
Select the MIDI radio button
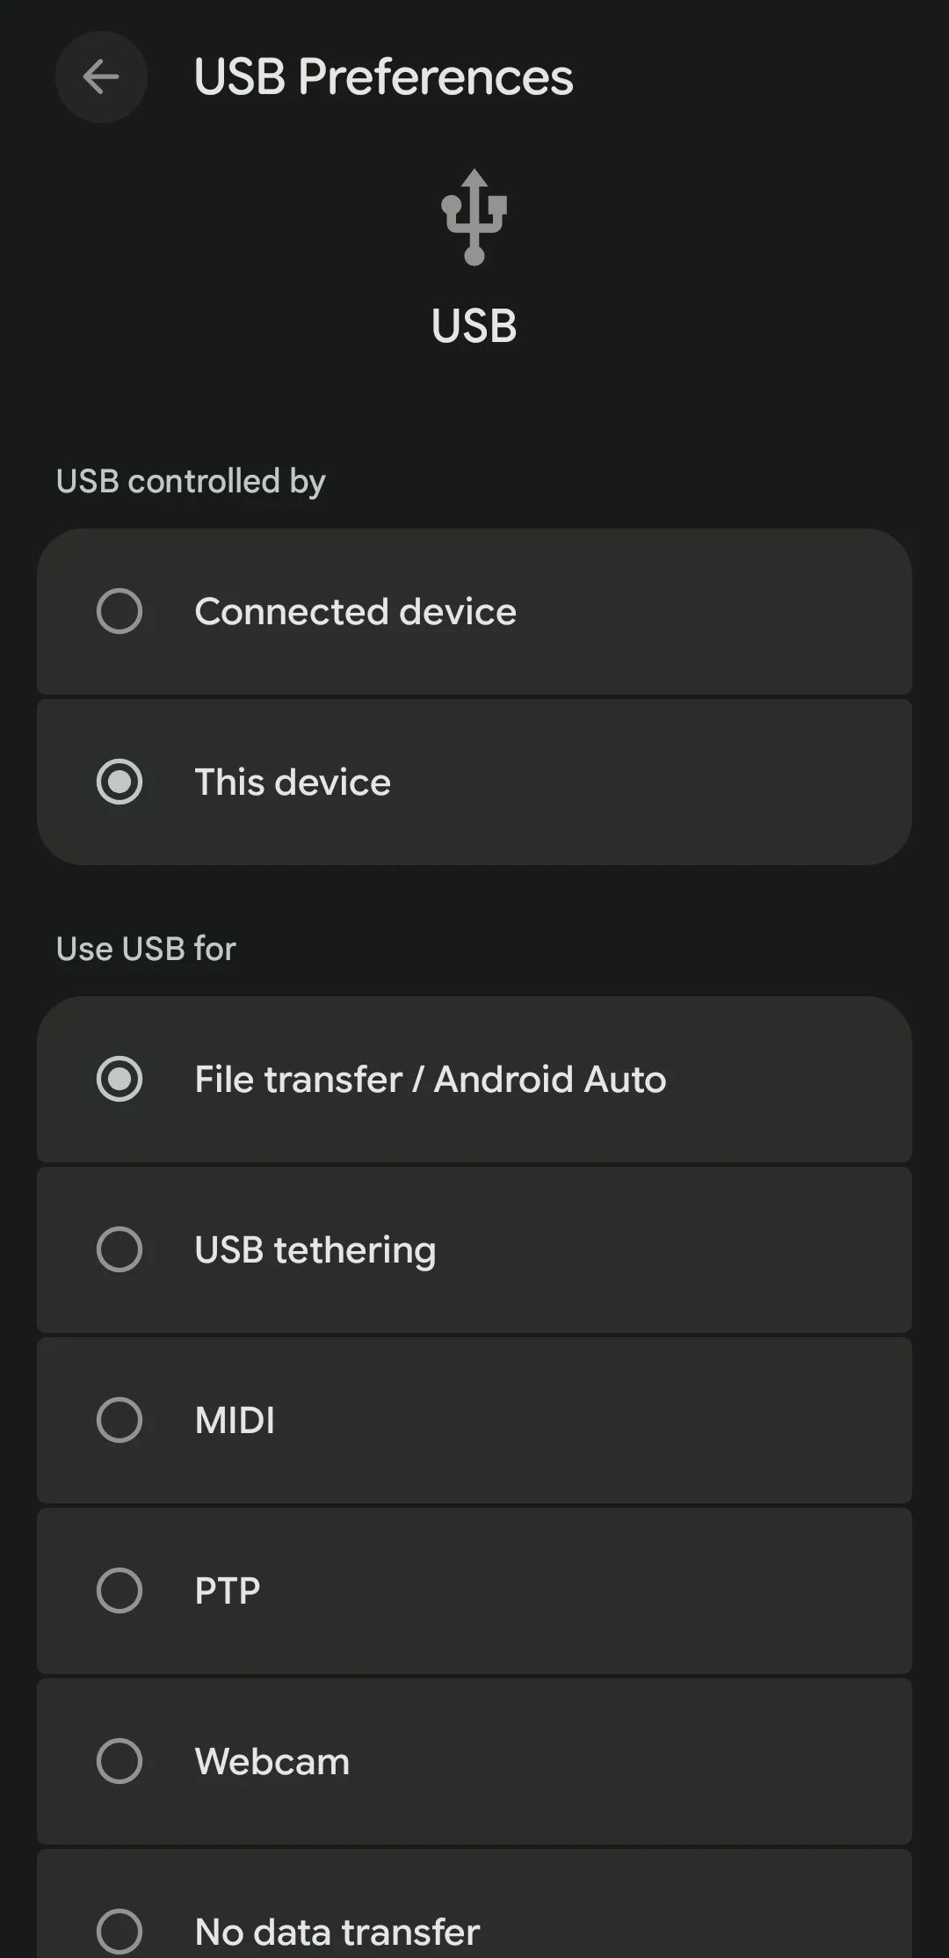click(x=120, y=1420)
